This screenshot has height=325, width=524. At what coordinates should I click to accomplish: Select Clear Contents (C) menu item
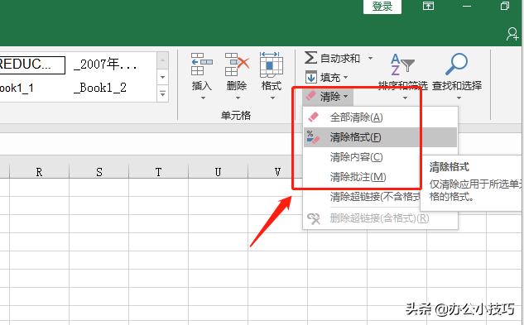(x=362, y=157)
